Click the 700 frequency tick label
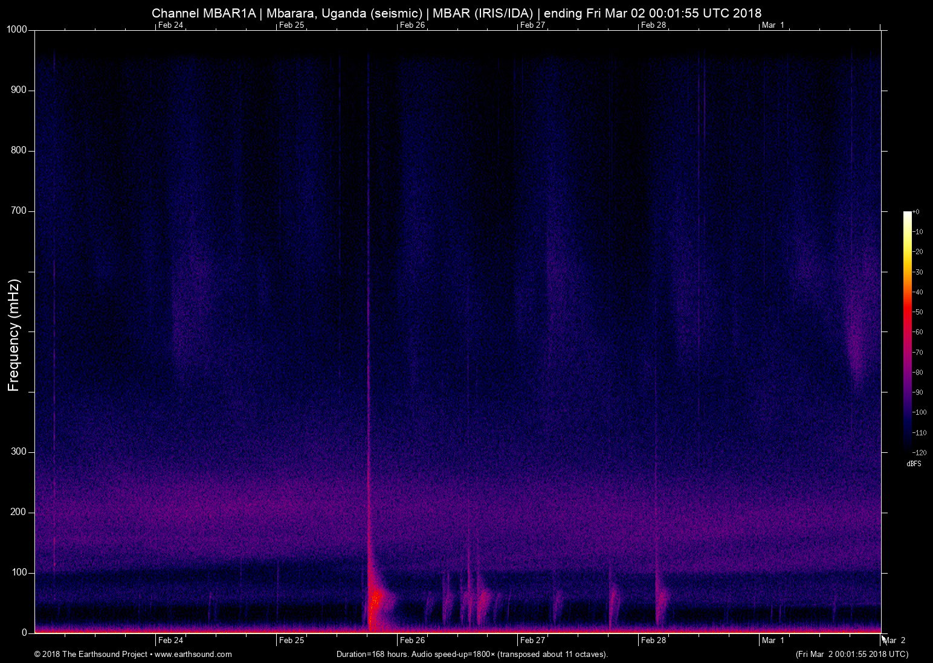Viewport: 933px width, 663px height. [19, 211]
